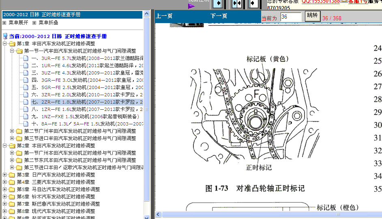Open the QQ:1553501388 support link
The height and width of the screenshot is (219, 382).
pos(321,2)
